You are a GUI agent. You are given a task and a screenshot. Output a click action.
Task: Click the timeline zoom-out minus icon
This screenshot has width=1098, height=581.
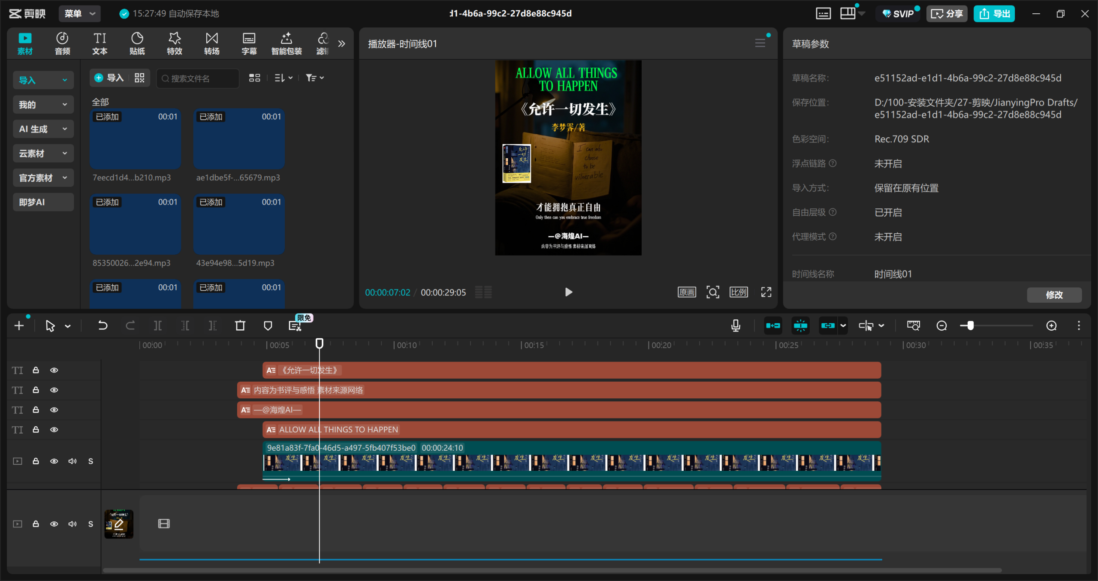pos(941,326)
